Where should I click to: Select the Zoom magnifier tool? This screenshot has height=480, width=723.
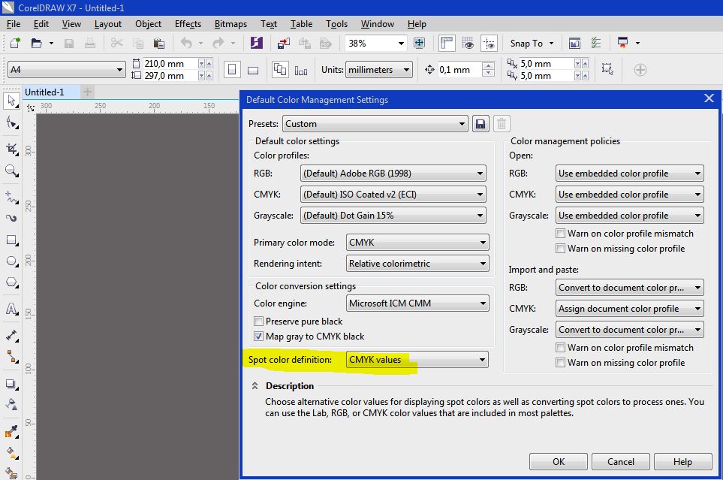click(x=11, y=171)
